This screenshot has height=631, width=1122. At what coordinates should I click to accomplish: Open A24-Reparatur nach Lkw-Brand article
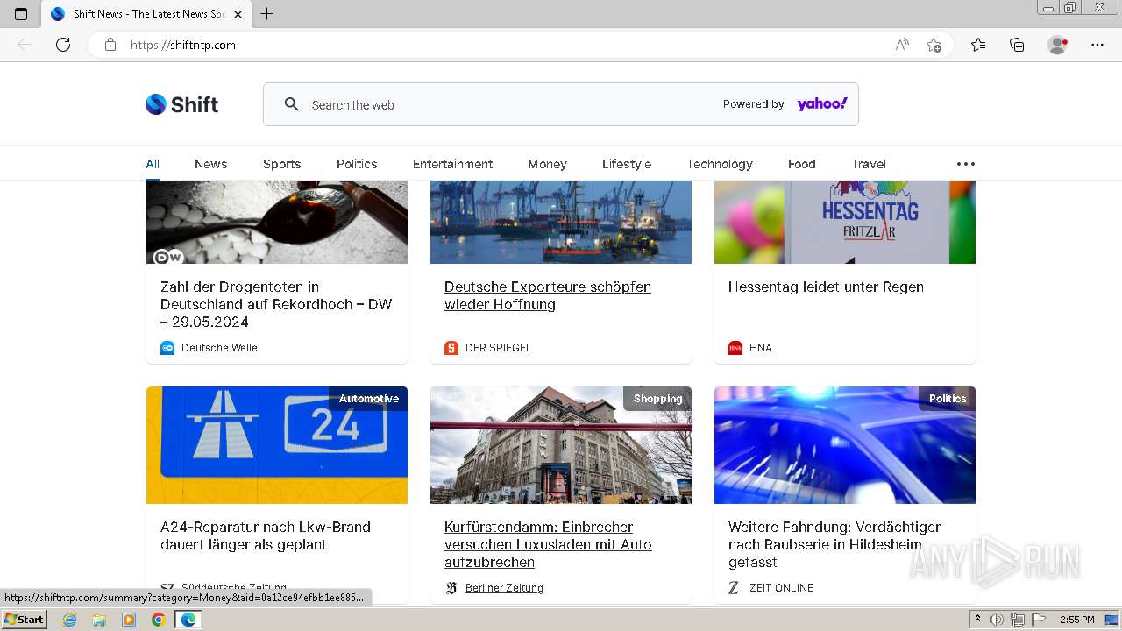pos(266,535)
